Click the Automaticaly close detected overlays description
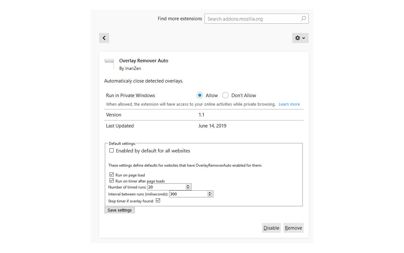Viewport: 404px width, 253px height. pos(144,81)
